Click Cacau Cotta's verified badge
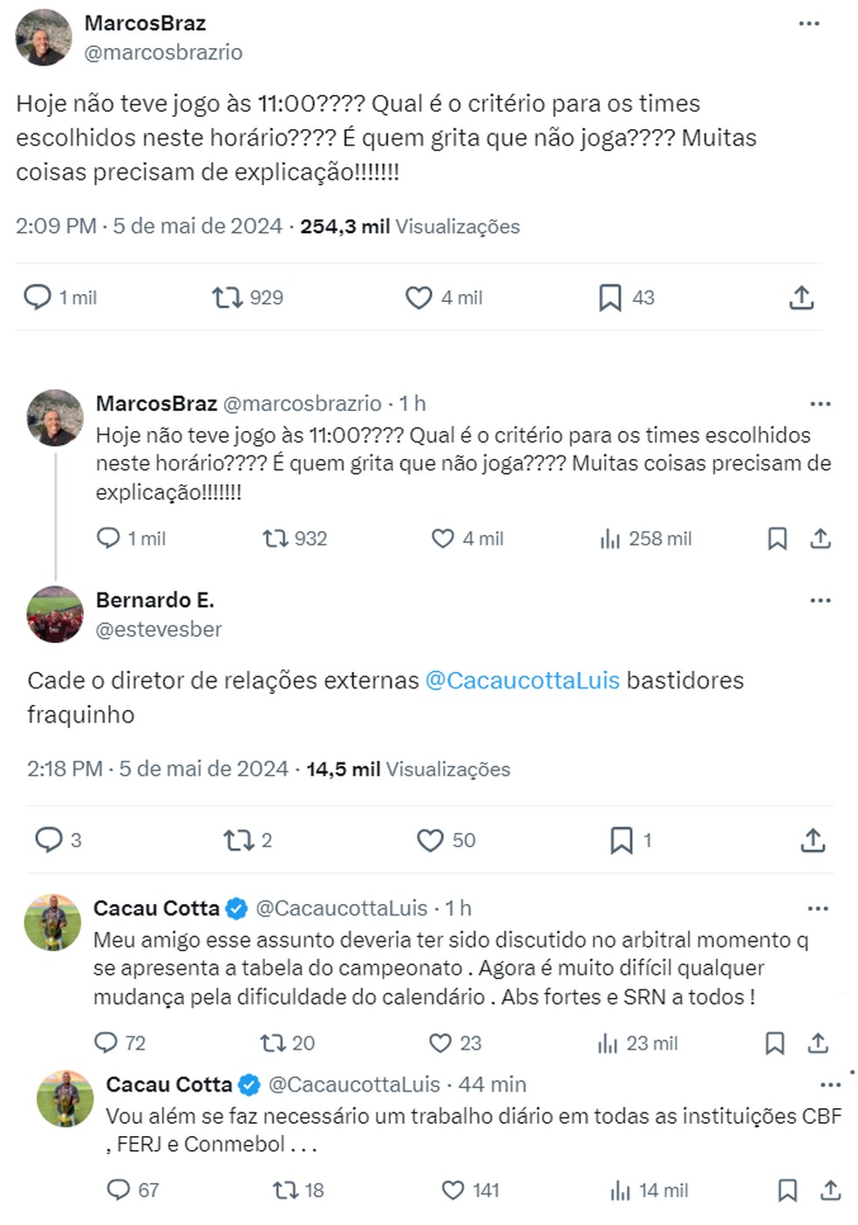 coord(234,907)
